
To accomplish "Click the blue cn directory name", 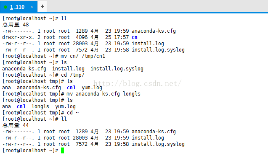I will coord(135,37).
